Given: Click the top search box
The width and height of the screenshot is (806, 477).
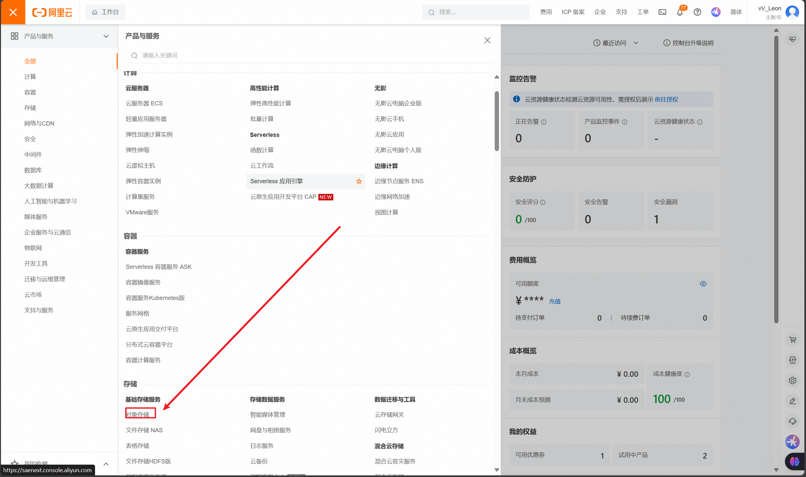Looking at the screenshot, I should point(476,12).
